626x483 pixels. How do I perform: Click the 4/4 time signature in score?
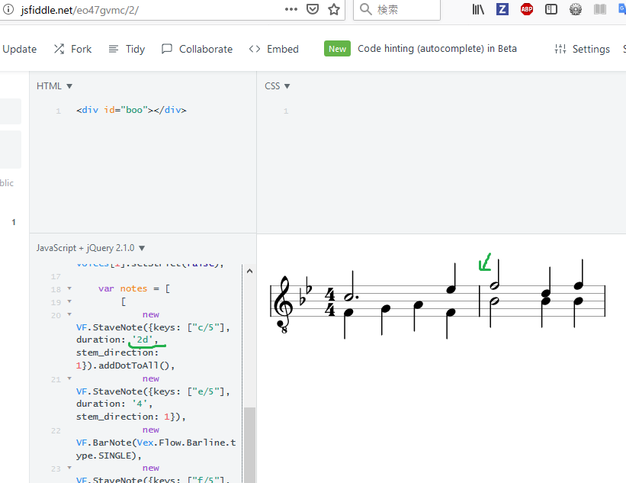(329, 301)
